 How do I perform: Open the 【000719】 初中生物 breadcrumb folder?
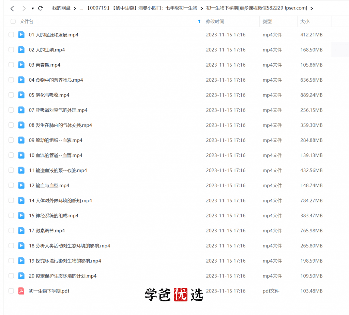142,8
